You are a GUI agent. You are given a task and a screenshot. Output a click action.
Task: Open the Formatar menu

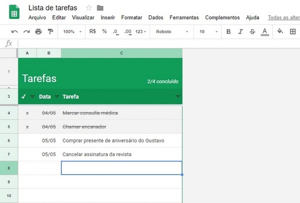click(x=132, y=17)
